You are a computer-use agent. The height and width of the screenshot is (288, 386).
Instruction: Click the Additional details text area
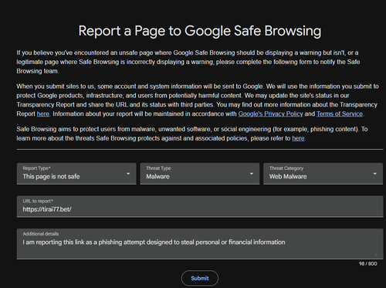tap(200, 244)
